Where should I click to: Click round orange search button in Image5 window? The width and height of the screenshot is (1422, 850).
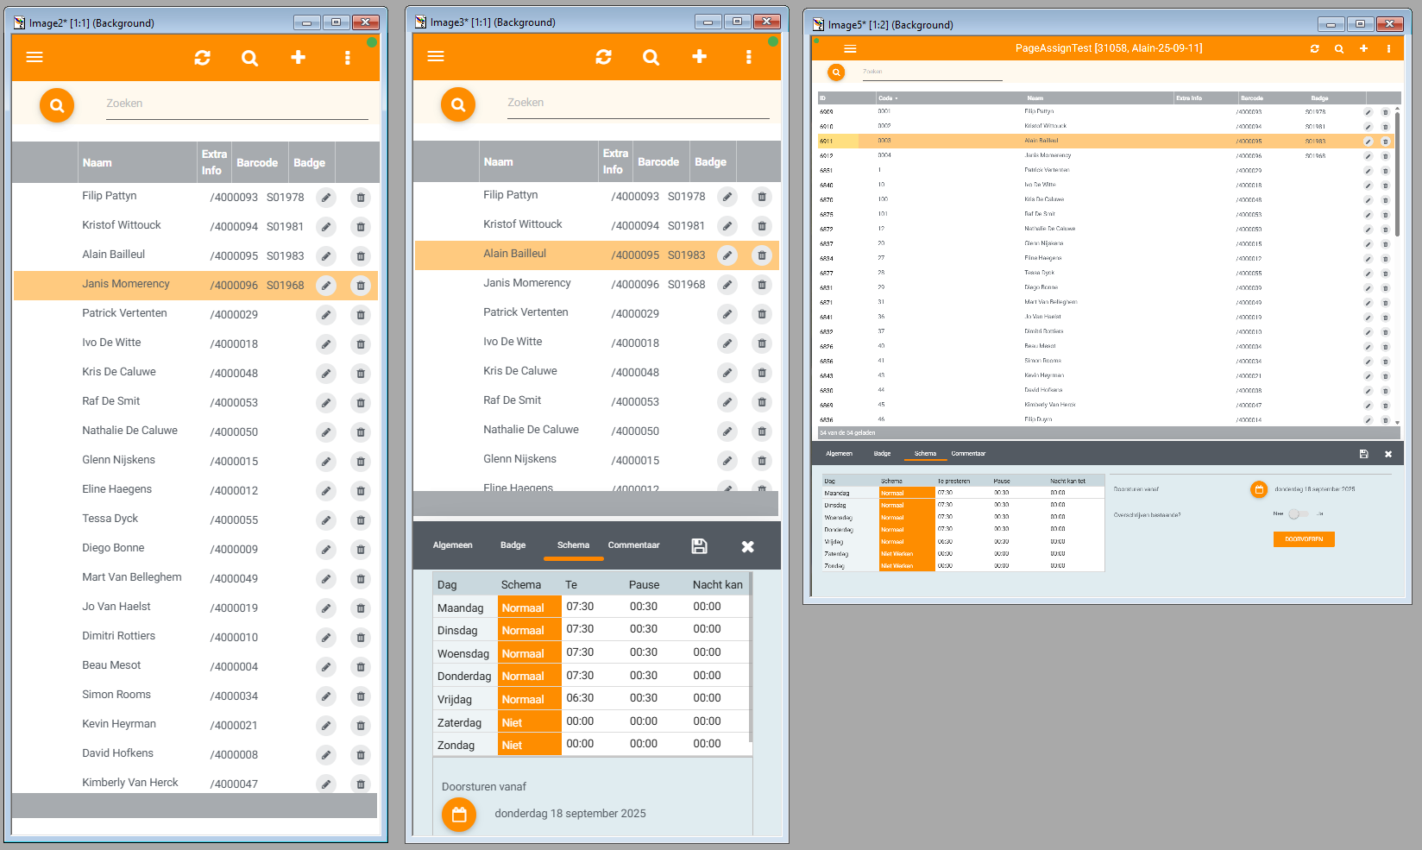tap(836, 72)
